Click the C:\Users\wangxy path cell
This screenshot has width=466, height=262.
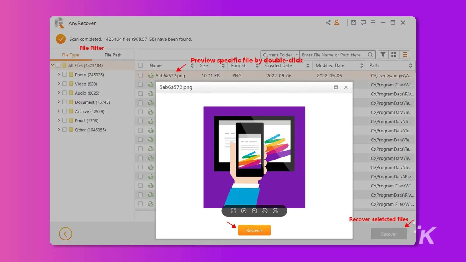pyautogui.click(x=391, y=76)
